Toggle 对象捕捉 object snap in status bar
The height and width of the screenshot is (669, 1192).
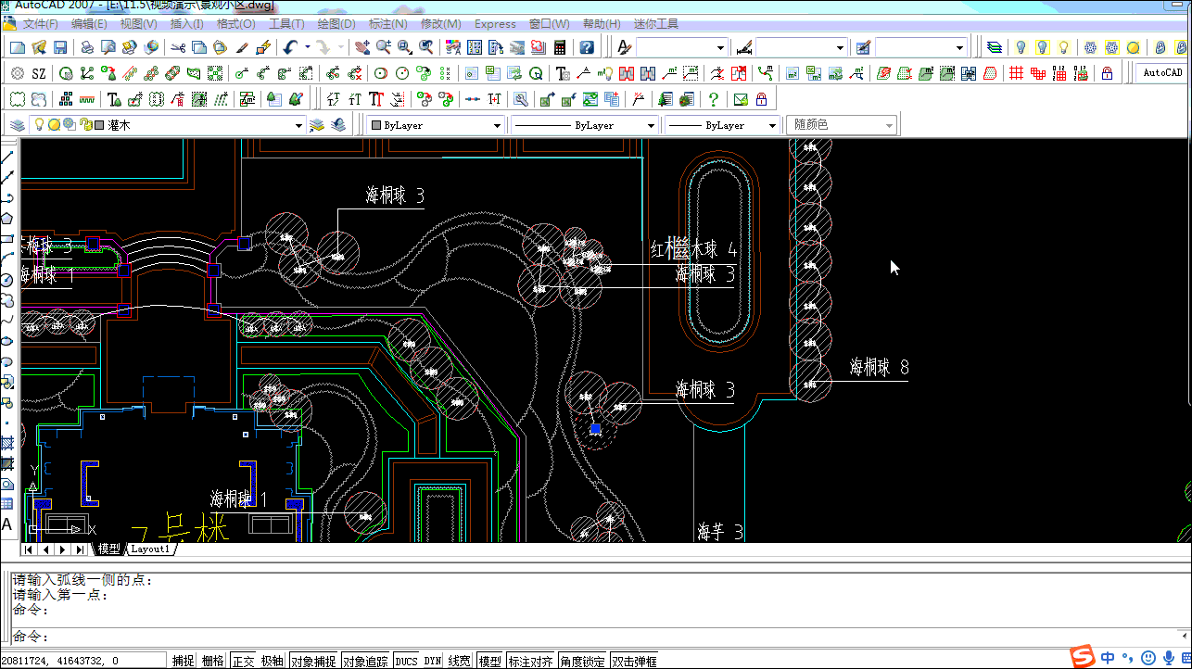tap(312, 661)
